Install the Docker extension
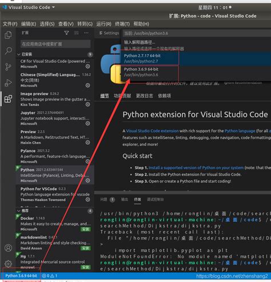This screenshot has width=271, height=282. (x=86, y=229)
